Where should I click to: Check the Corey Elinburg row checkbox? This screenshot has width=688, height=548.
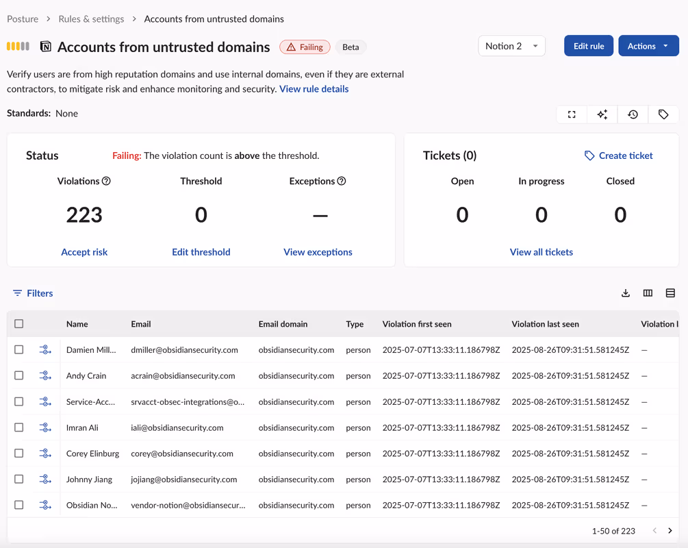tap(19, 453)
